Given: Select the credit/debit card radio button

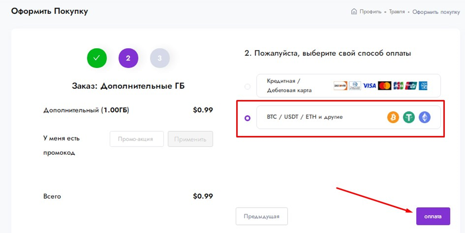Looking at the screenshot, I should tap(247, 86).
